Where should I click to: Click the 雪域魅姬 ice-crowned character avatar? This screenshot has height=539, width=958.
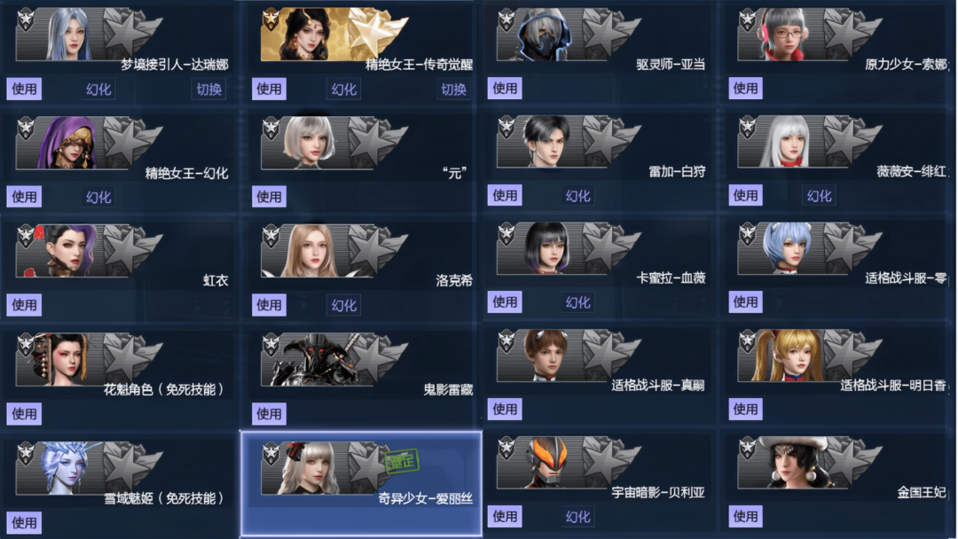pyautogui.click(x=70, y=467)
